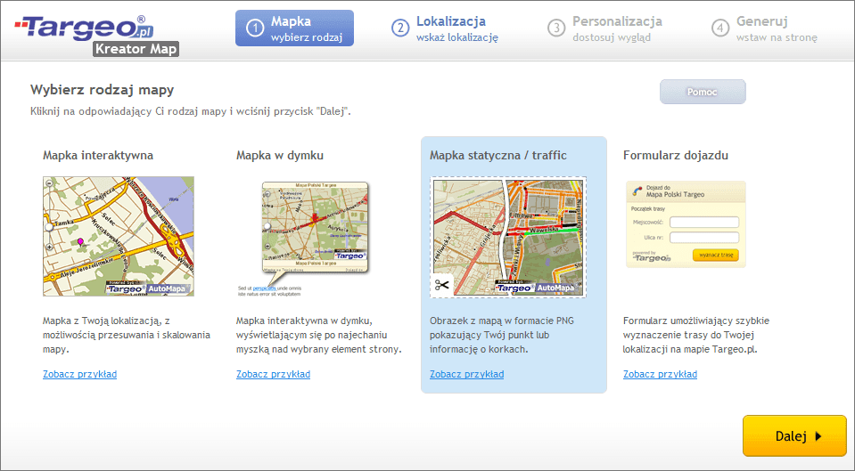The image size is (855, 471).
Task: Open the Lokalizacja step tab
Action: [x=450, y=28]
